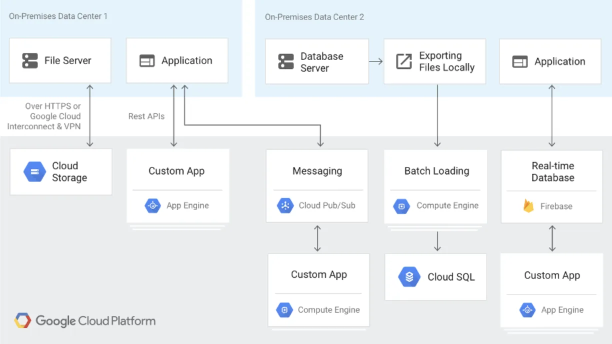Screen dimensions: 612x344
Task: Select the Exporting Files Locally export icon
Action: (404, 61)
